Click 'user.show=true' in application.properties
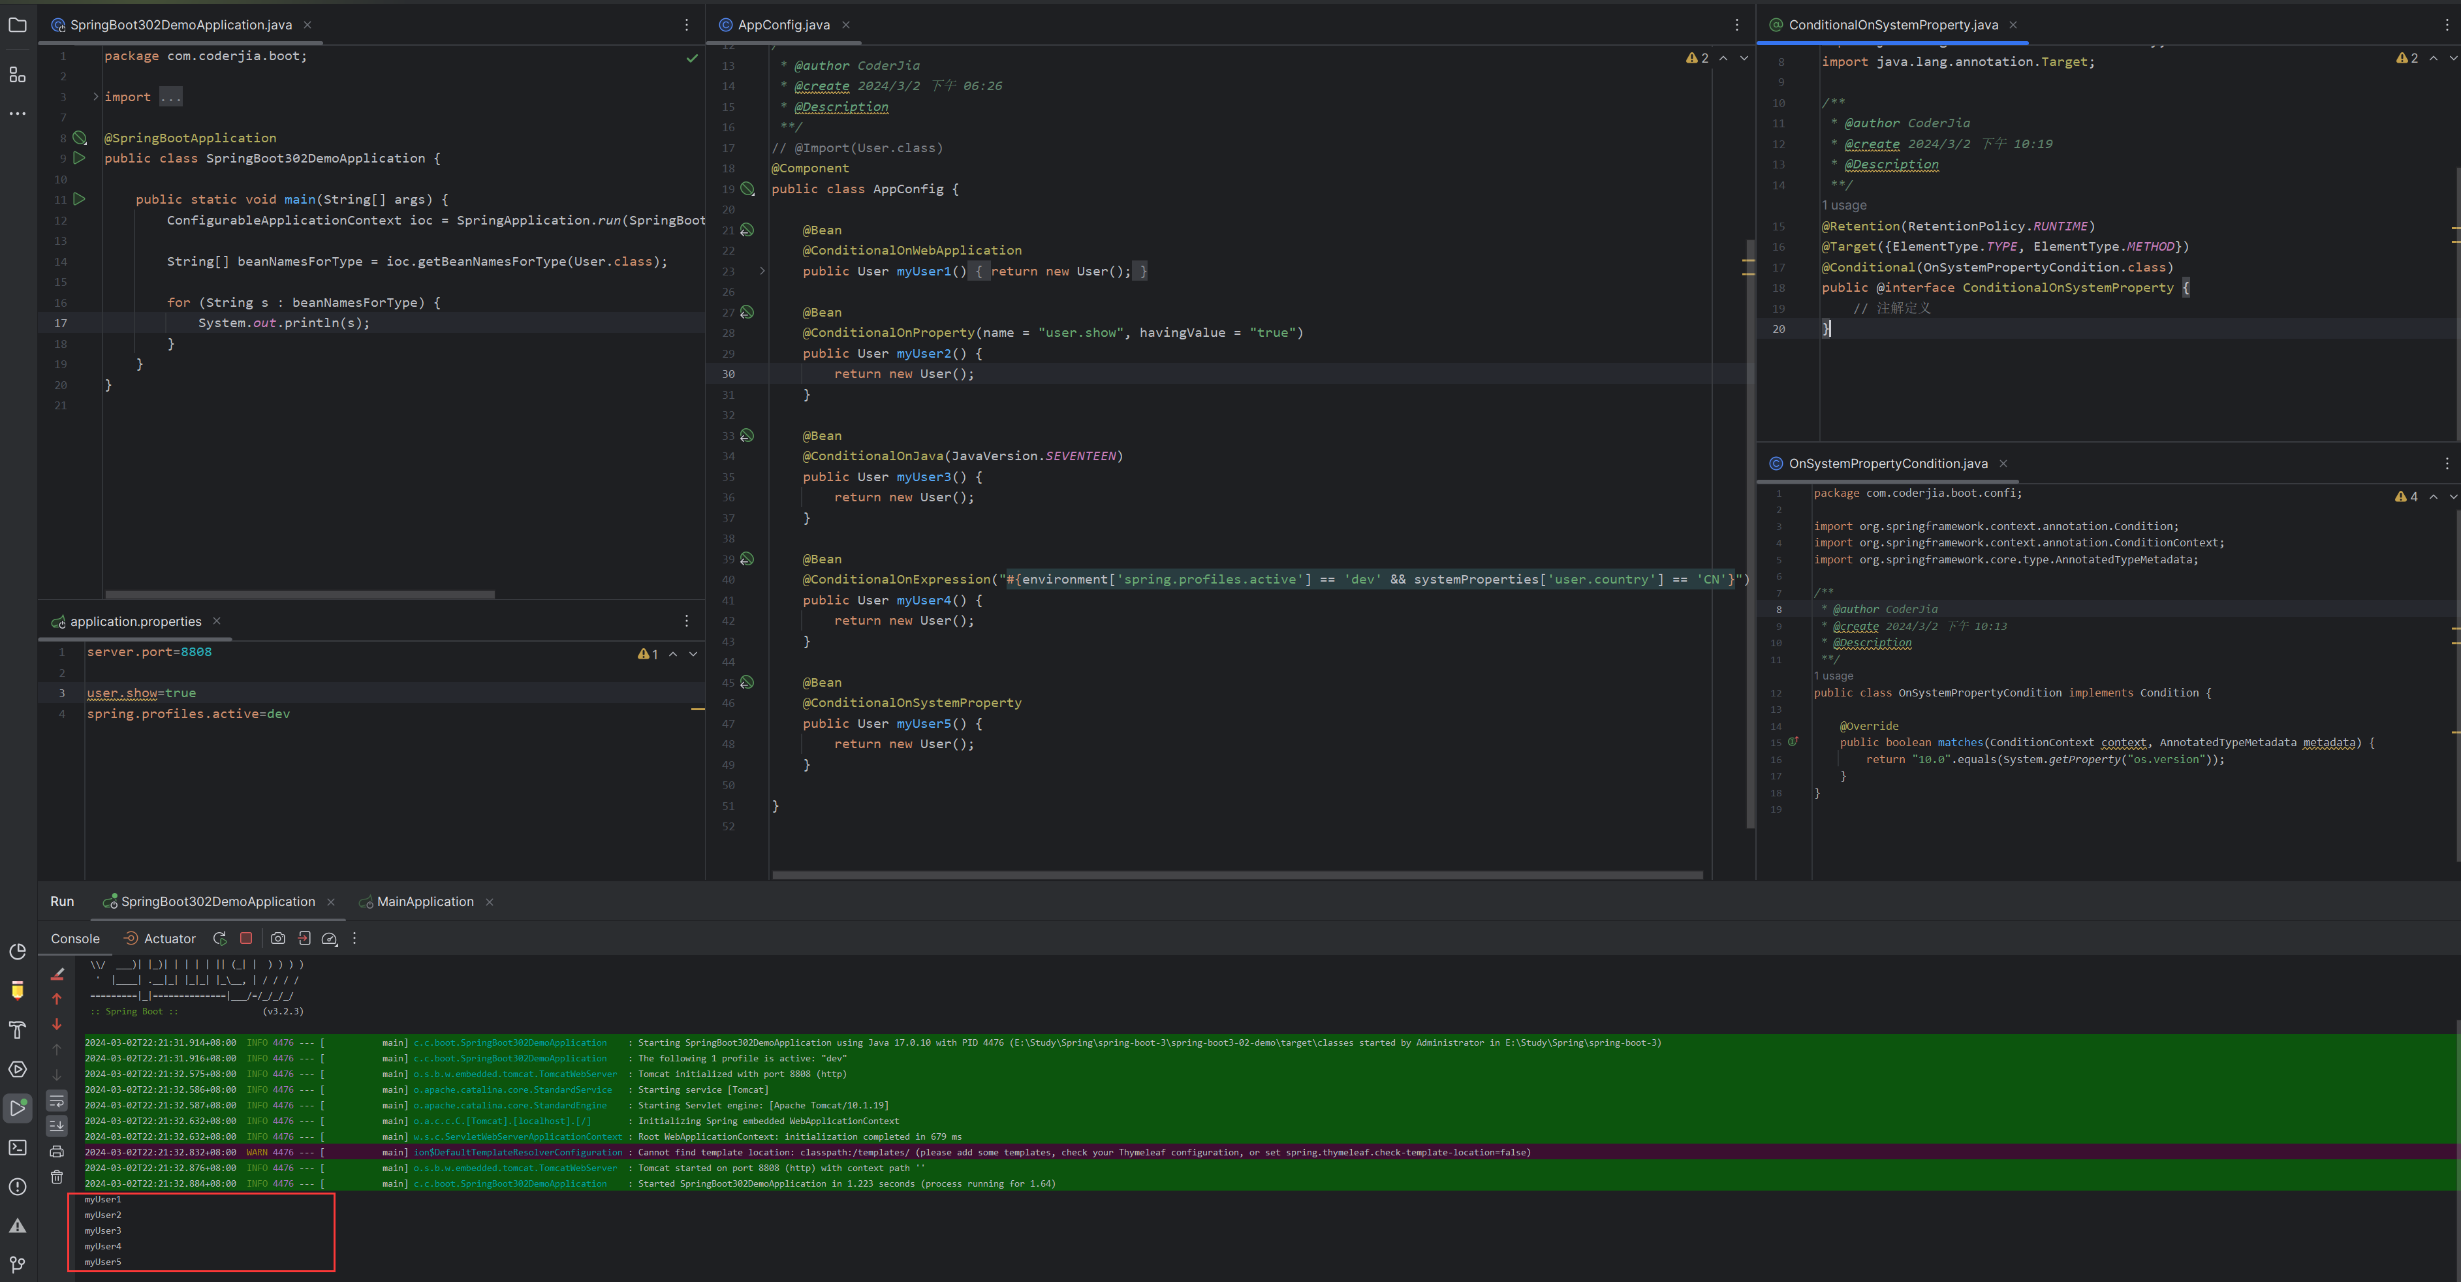This screenshot has height=1282, width=2461. coord(142,693)
